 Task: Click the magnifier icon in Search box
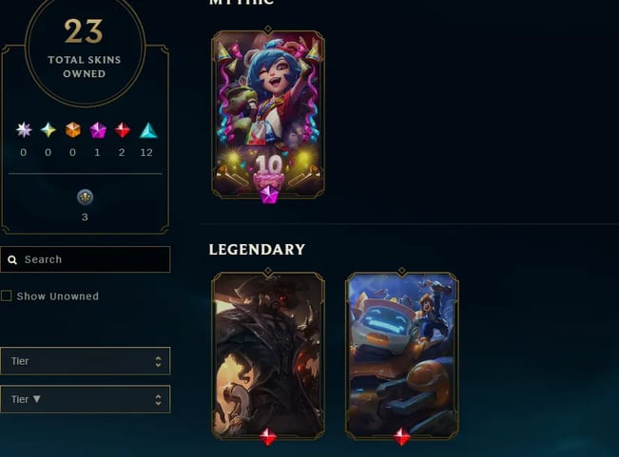(12, 259)
